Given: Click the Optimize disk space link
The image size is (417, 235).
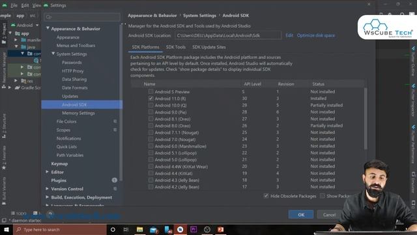Looking at the screenshot, I should [316, 35].
